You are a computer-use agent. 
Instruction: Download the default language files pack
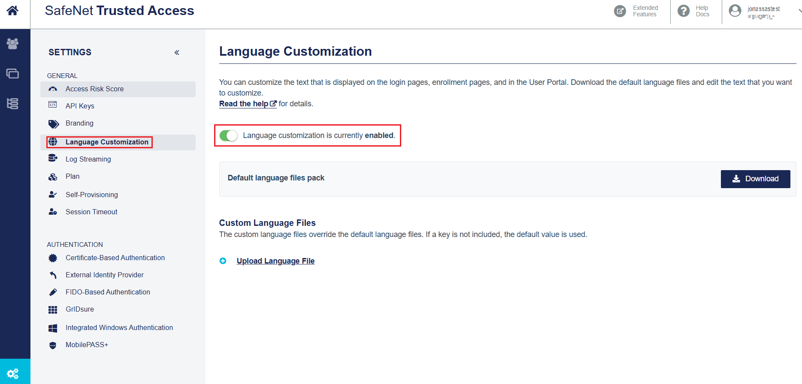tap(755, 179)
